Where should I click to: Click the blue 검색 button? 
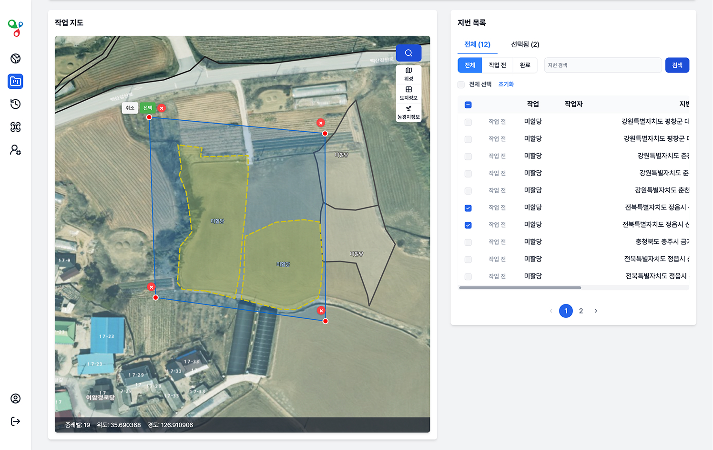(677, 65)
